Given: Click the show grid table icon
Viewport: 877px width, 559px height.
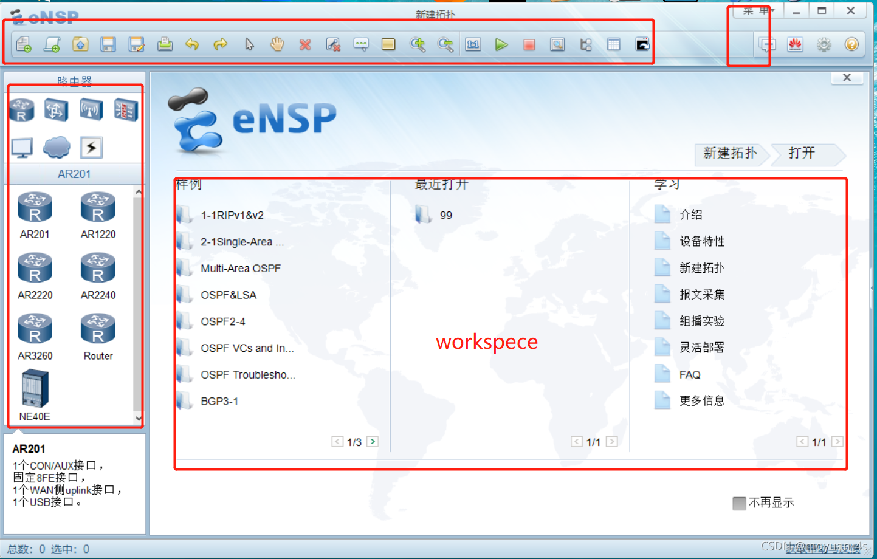Looking at the screenshot, I should click(x=614, y=44).
